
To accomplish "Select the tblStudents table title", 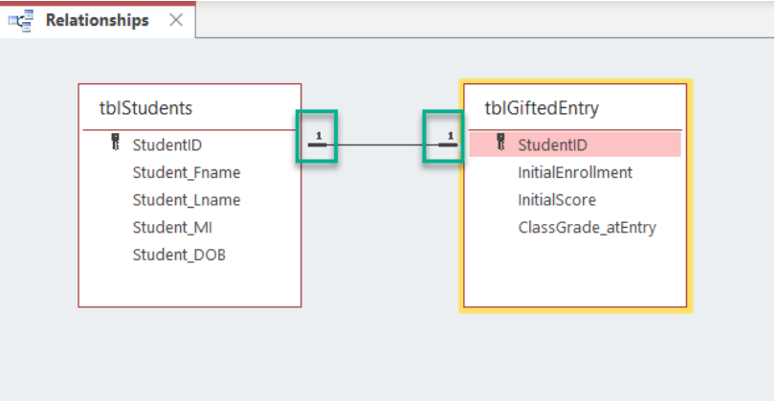I will pyautogui.click(x=145, y=108).
